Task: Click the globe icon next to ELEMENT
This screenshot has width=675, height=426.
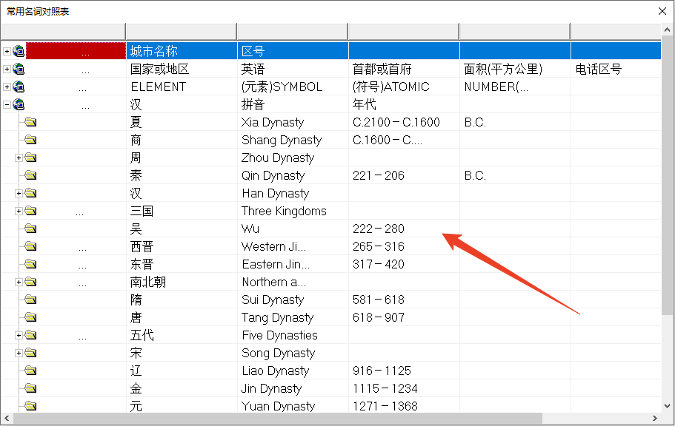Action: tap(18, 86)
